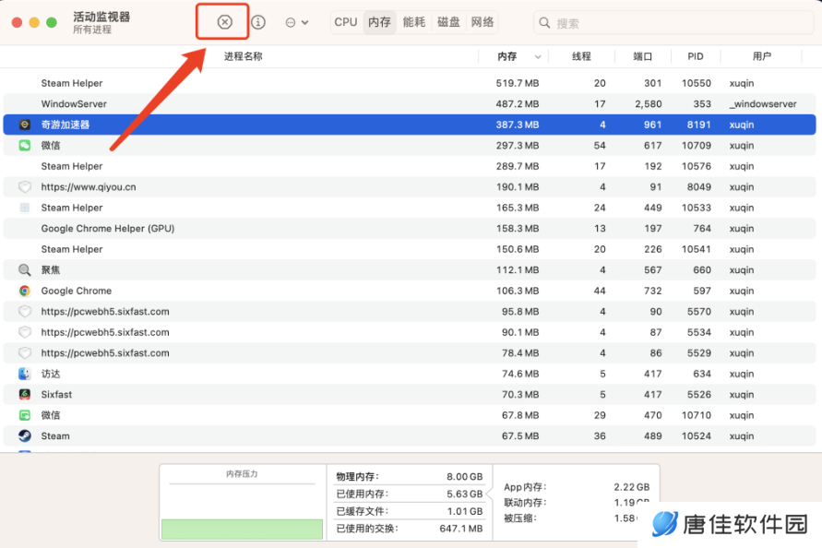Click the 已缓存文件 1.01 GB statistic
Viewport: 822px width, 548px height.
(x=409, y=511)
